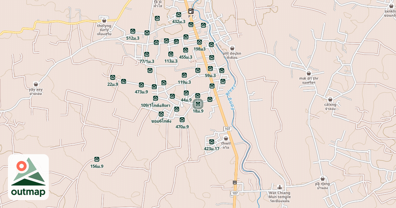
Task: Click the pā nxng shop icon
Action: tap(322, 179)
